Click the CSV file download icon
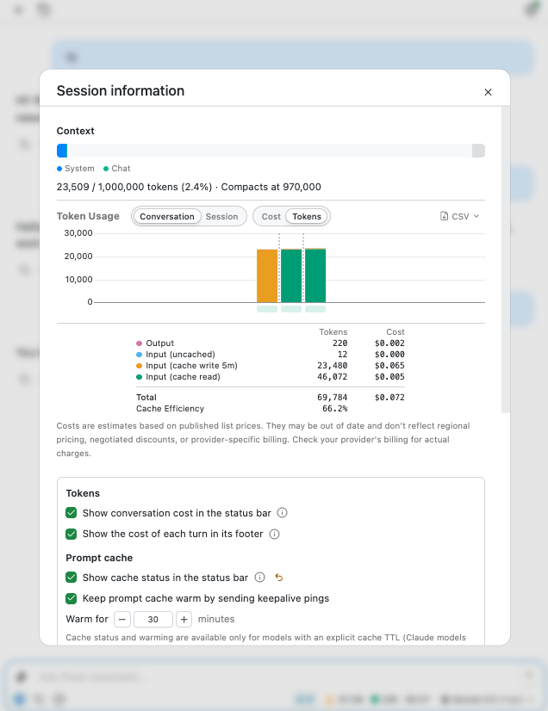 [x=444, y=216]
